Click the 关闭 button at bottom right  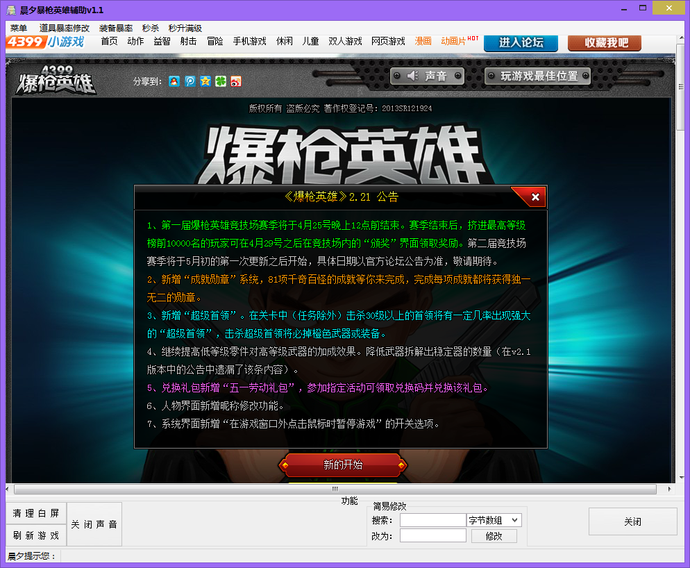click(633, 521)
